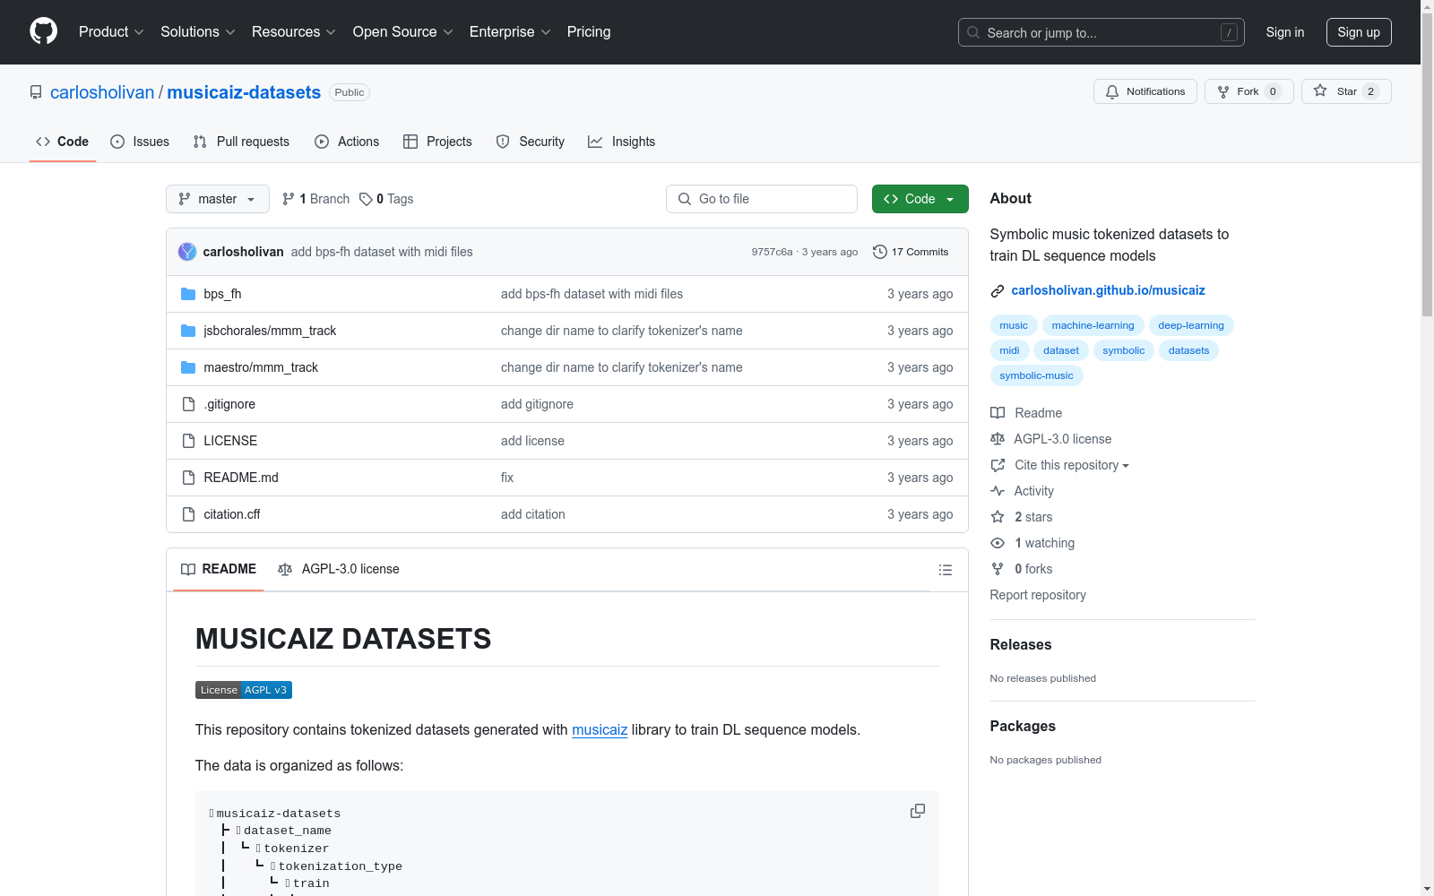Click the commit history clock icon
Screen dimensions: 1434x896
(x=880, y=252)
